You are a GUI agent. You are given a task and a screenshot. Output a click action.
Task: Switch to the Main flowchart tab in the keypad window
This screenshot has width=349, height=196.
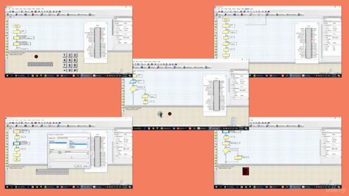pyautogui.click(x=11, y=17)
